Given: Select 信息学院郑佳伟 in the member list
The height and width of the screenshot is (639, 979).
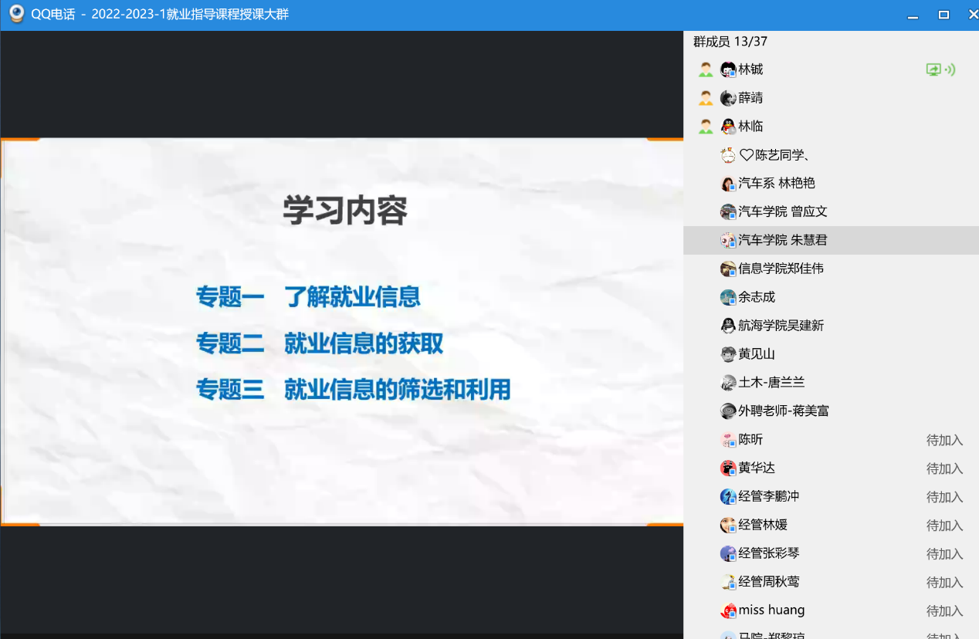Looking at the screenshot, I should tap(781, 269).
